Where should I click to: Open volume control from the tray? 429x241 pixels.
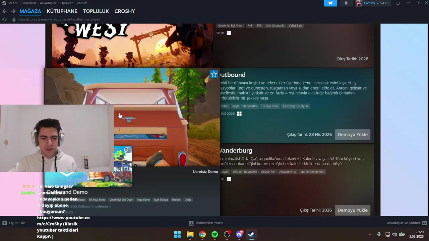(x=394, y=234)
